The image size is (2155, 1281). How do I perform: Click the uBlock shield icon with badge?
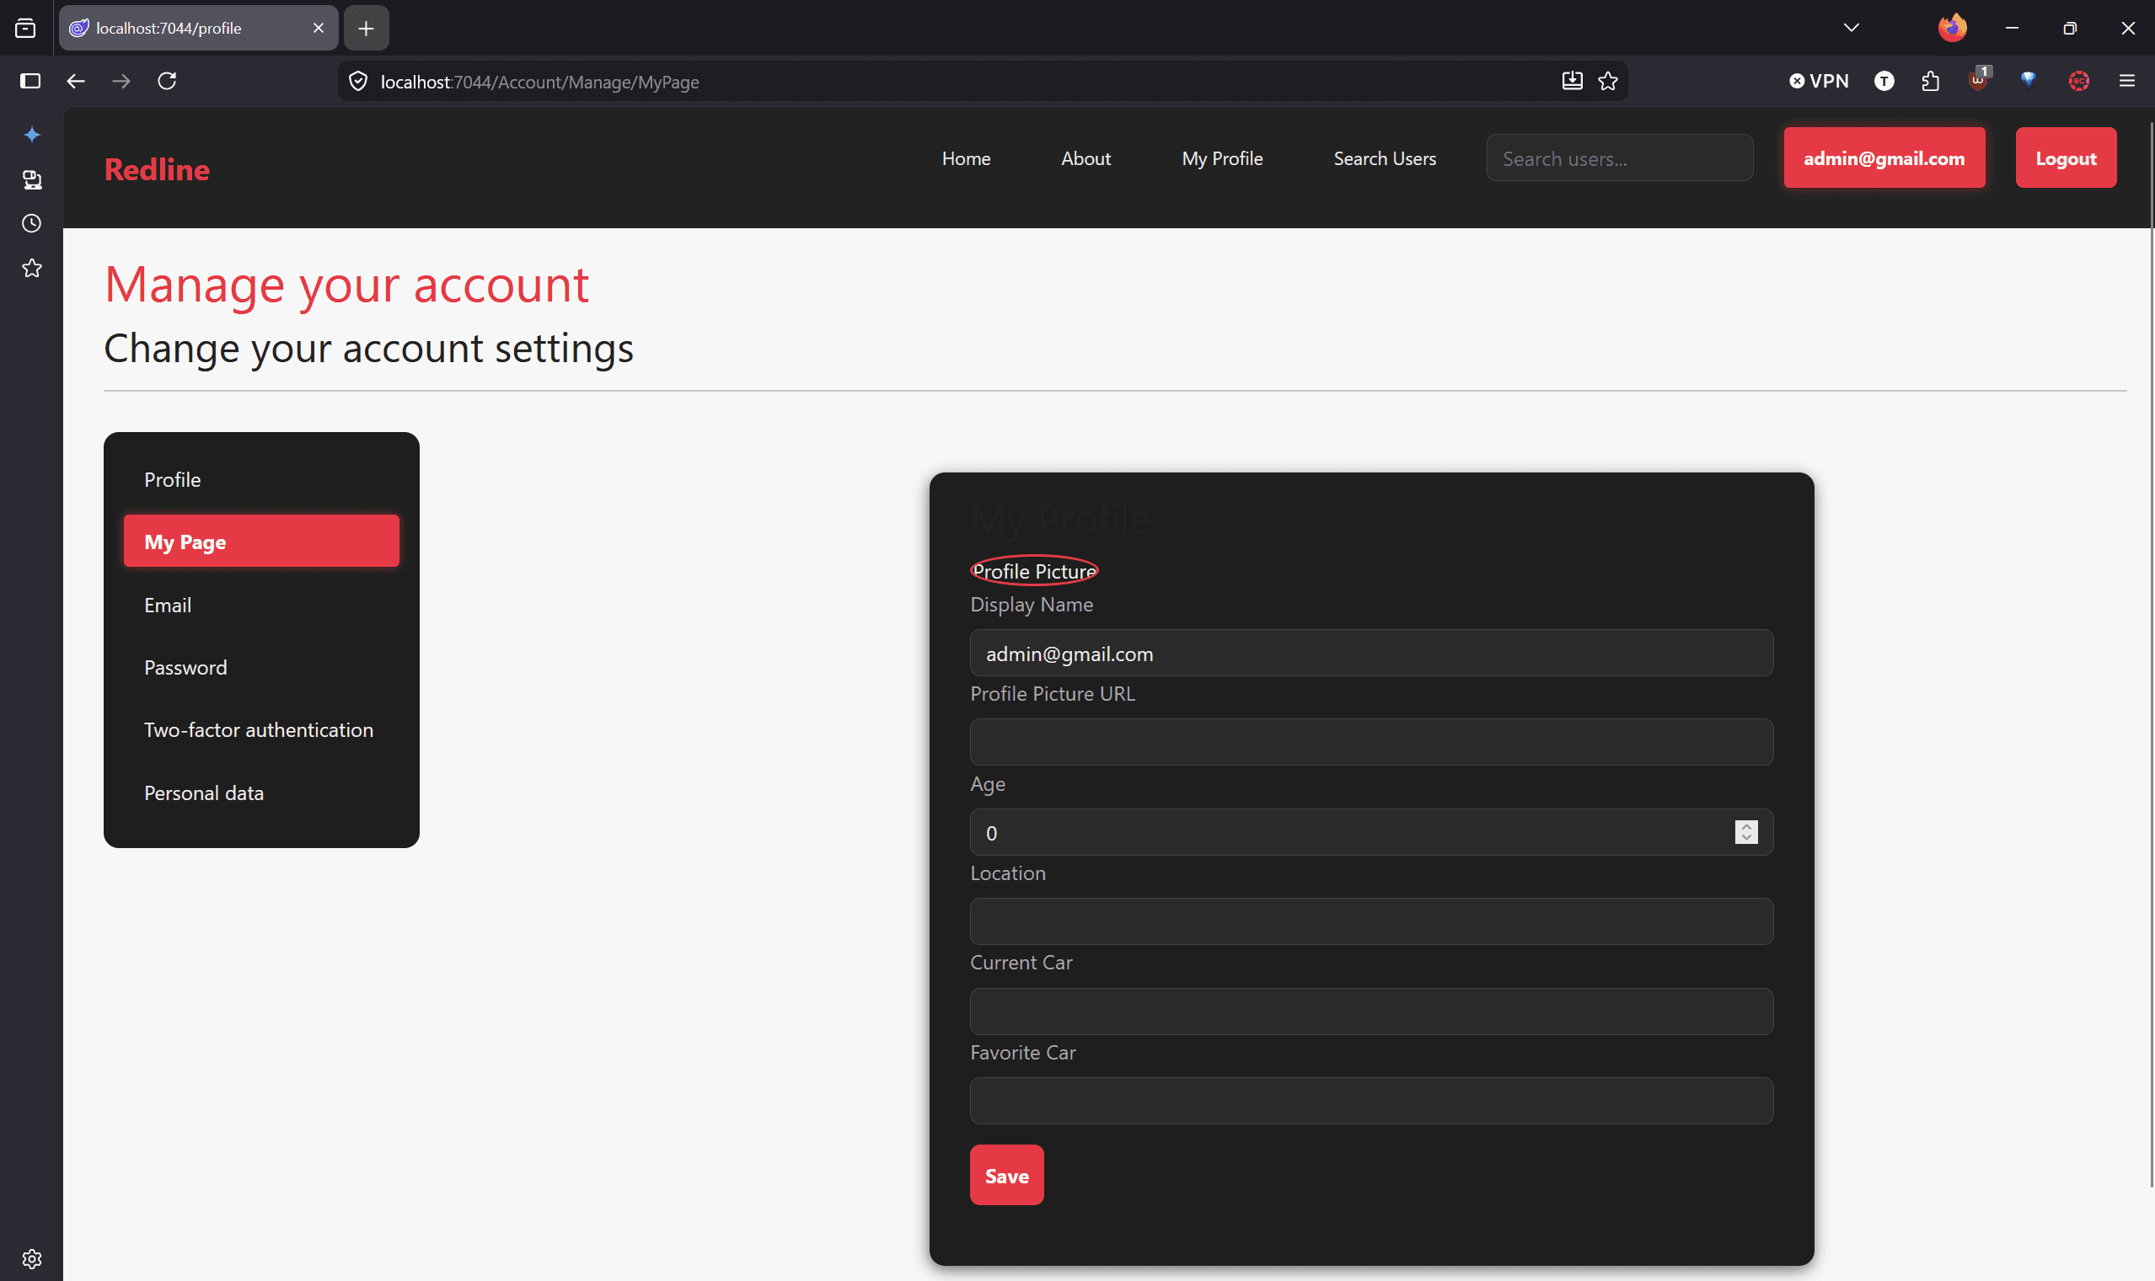coord(1979,80)
